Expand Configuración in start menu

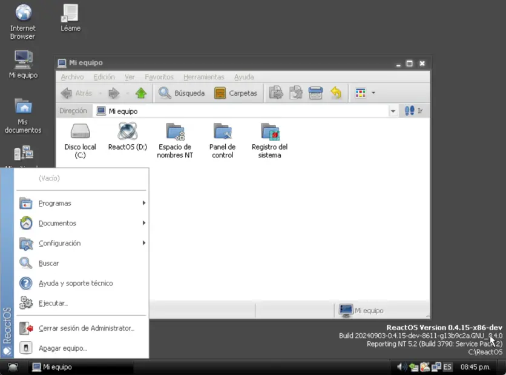point(82,243)
